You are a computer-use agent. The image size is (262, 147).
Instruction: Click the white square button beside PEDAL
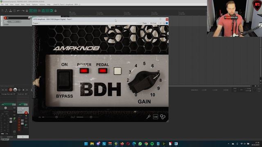(x=117, y=71)
